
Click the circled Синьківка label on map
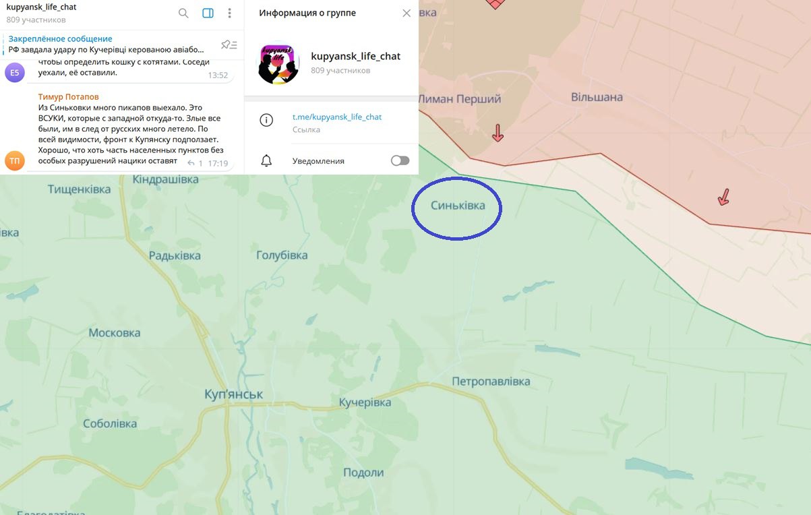click(458, 206)
